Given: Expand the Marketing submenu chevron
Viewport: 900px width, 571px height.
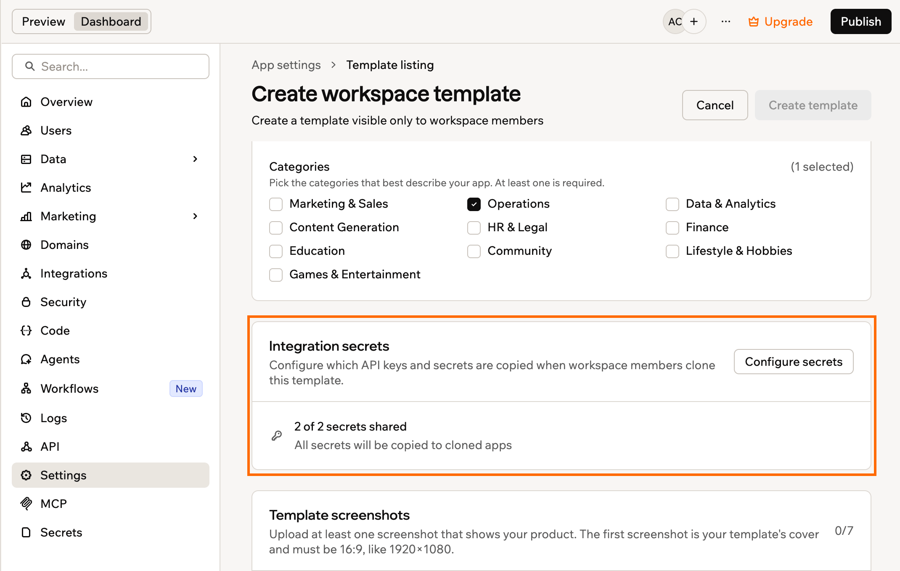Looking at the screenshot, I should tap(195, 216).
